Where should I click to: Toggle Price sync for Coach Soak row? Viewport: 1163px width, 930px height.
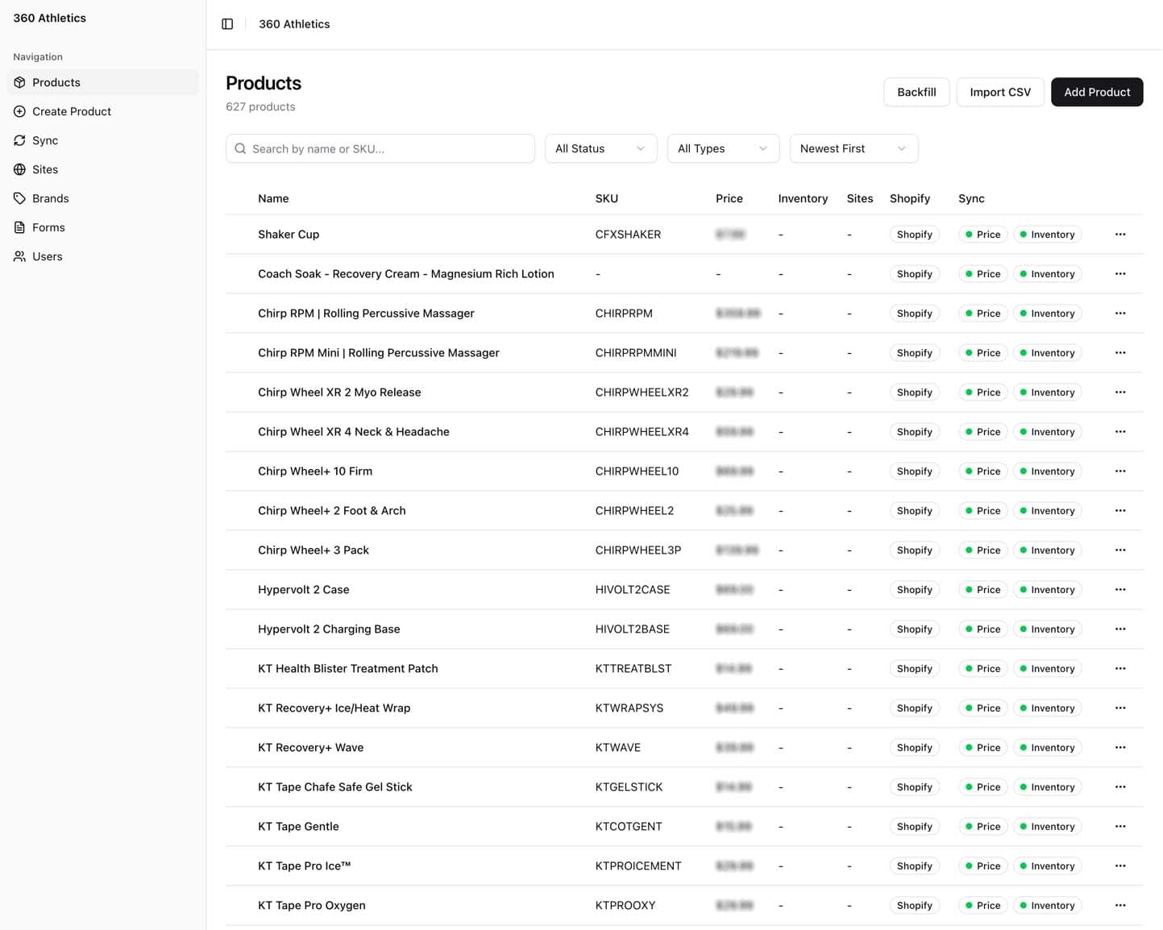982,274
